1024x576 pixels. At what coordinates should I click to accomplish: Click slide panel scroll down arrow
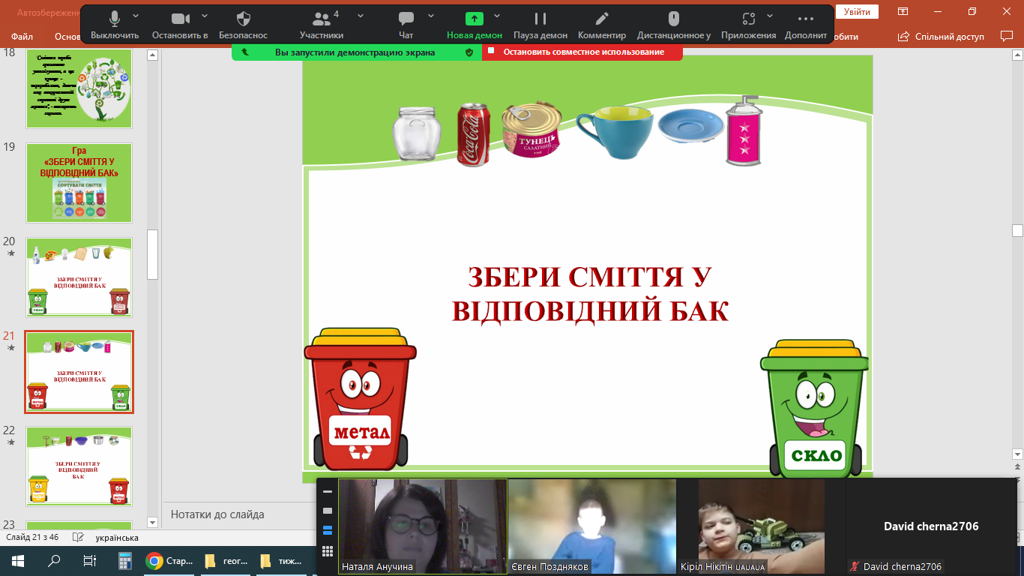click(152, 522)
